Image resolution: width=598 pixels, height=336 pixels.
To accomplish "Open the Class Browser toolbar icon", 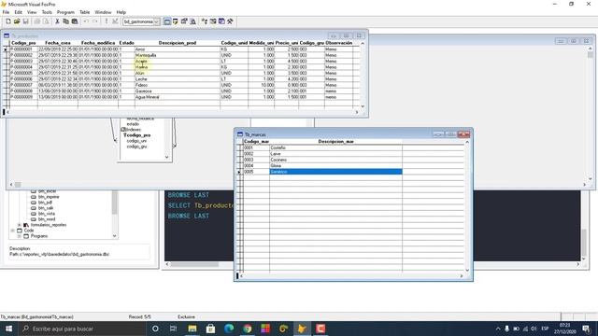I will tap(205, 21).
